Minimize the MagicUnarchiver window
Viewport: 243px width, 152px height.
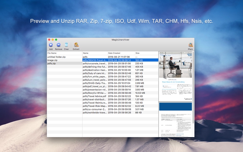click(53, 40)
